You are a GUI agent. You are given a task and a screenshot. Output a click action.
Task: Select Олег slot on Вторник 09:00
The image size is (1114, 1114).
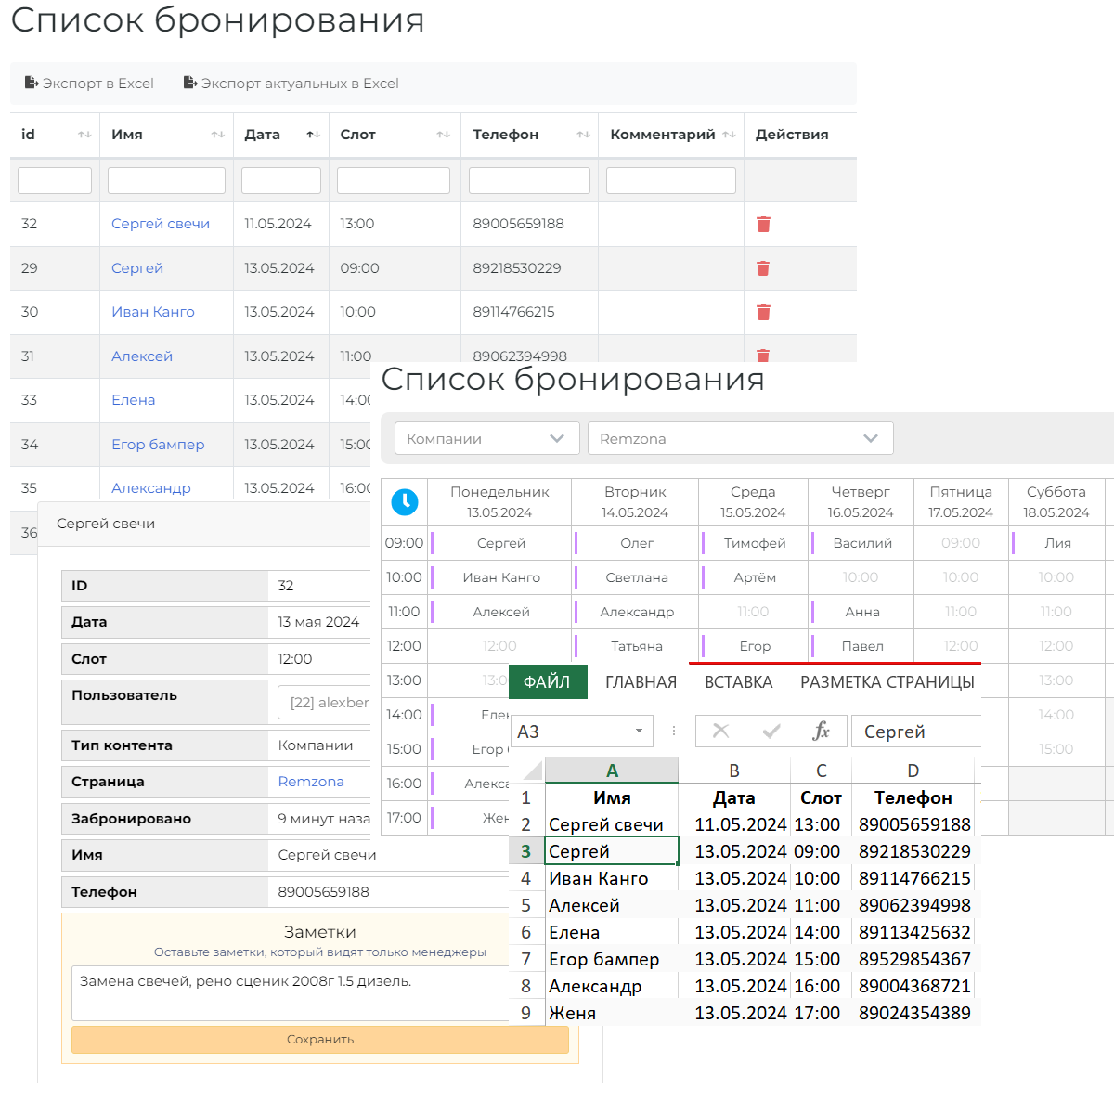tap(636, 543)
